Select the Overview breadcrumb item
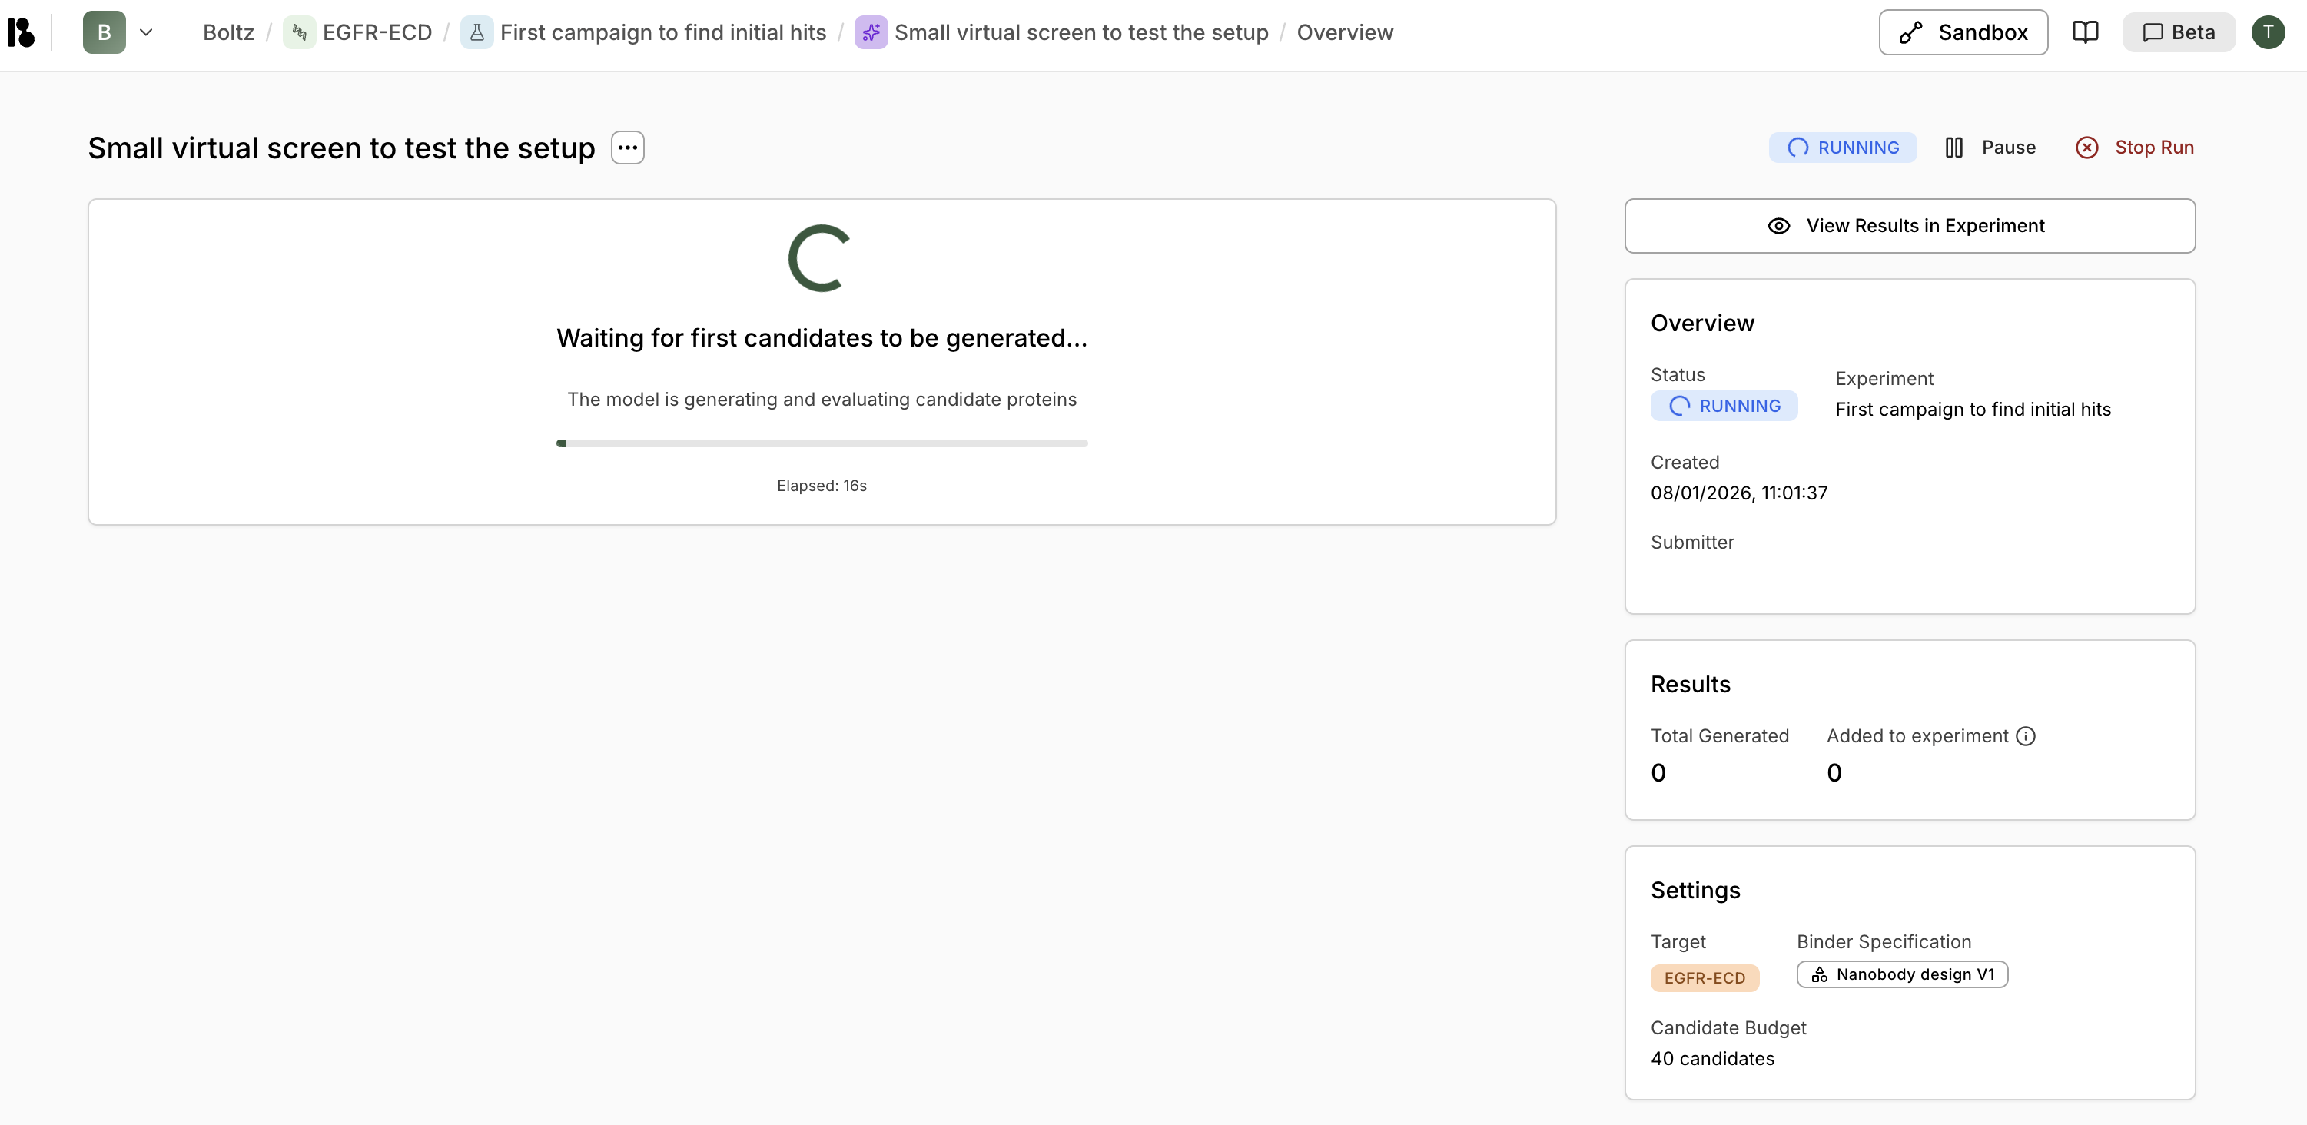Screen dimensions: 2307x1125 pyautogui.click(x=1344, y=32)
